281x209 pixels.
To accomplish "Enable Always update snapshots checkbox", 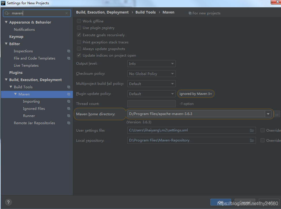I will [79, 49].
